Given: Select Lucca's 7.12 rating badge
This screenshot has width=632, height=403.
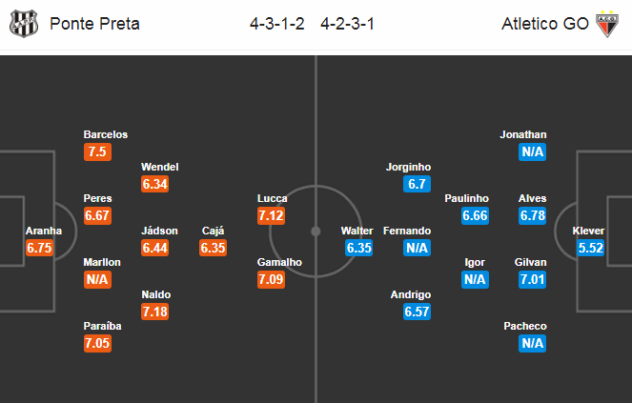Looking at the screenshot, I should [272, 215].
